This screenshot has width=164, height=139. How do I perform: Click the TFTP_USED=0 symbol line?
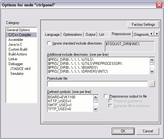pyautogui.click(x=60, y=109)
